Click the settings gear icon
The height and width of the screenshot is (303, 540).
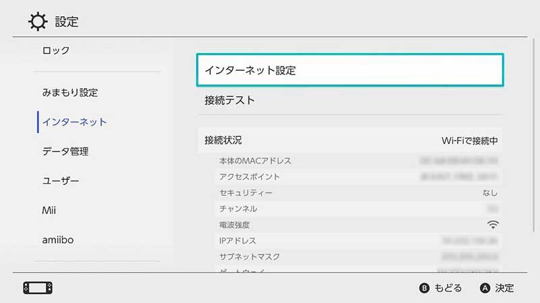(38, 22)
